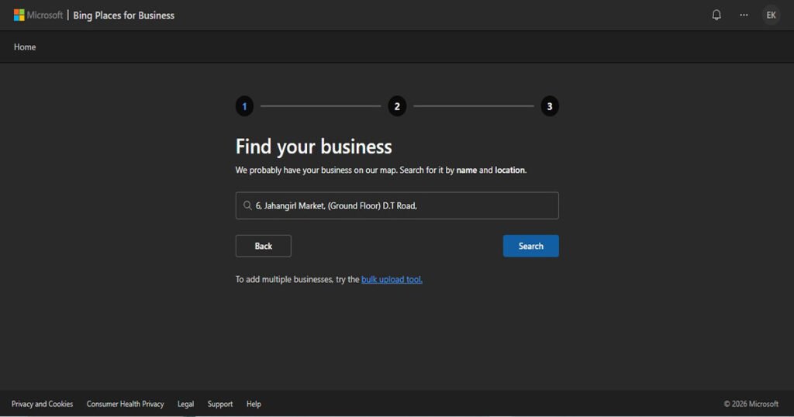Screen dimensions: 794x417
Task: Open the more options ellipsis menu
Action: tap(744, 16)
